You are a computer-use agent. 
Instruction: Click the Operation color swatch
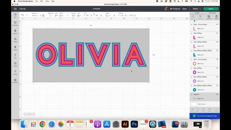[43, 15]
